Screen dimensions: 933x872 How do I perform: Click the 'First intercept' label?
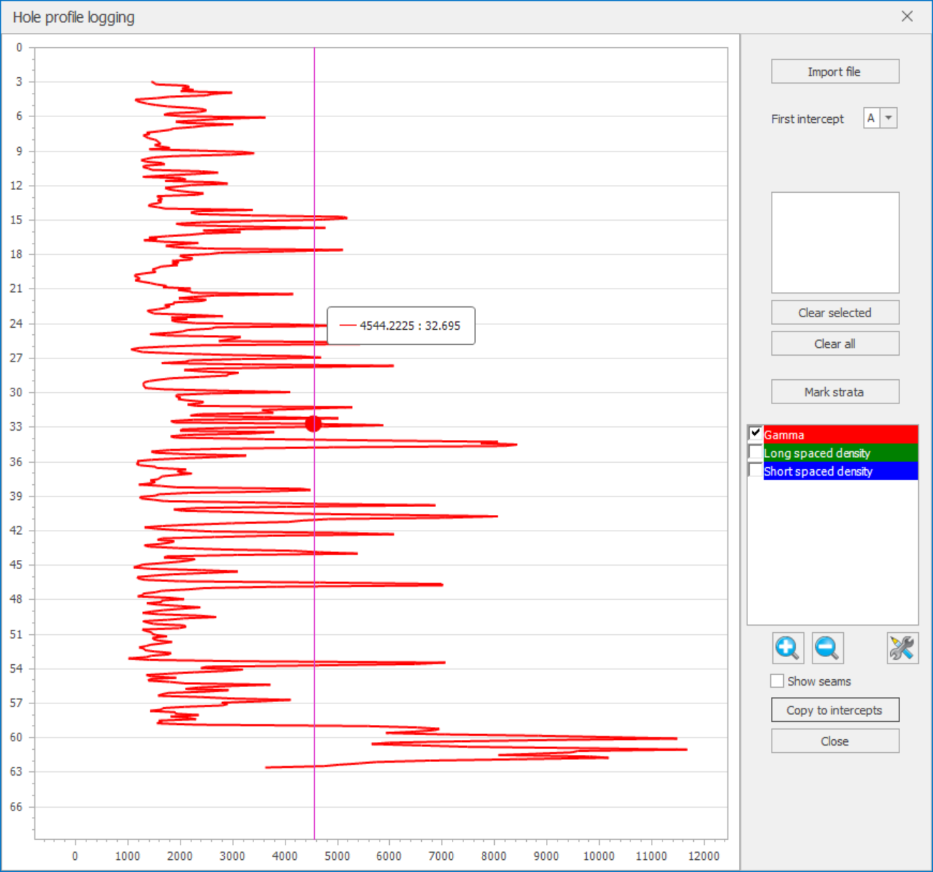coord(807,119)
